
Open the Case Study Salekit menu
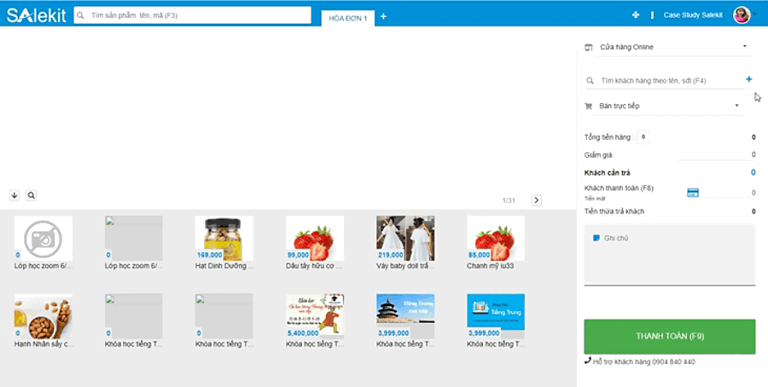[x=692, y=15]
